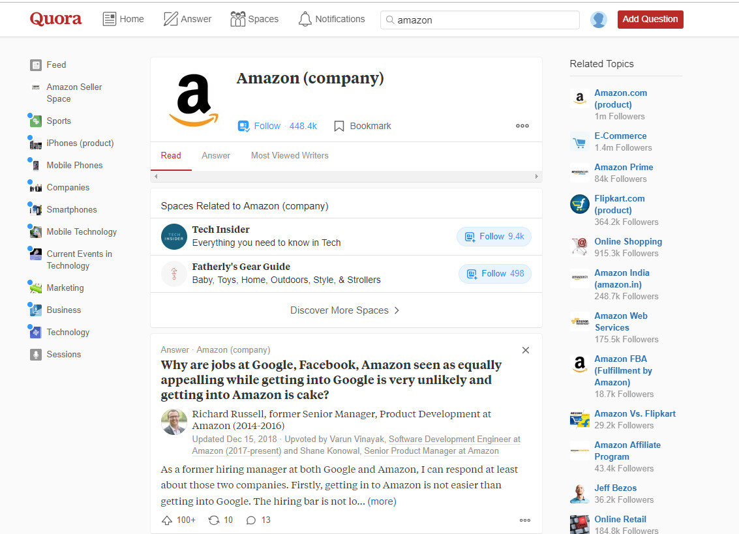
Task: Open answer more options dots
Action: [x=525, y=520]
